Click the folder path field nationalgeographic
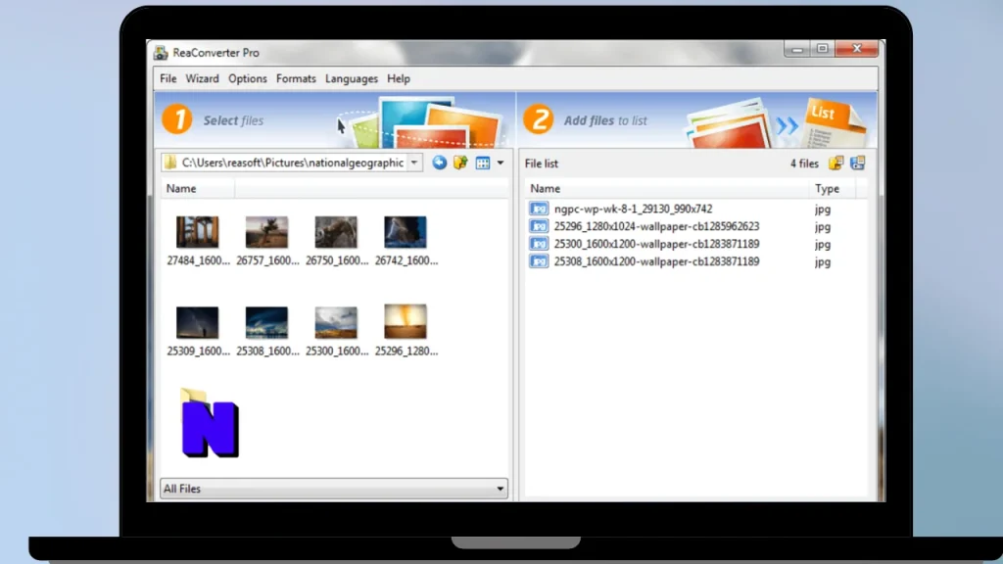 [x=292, y=163]
